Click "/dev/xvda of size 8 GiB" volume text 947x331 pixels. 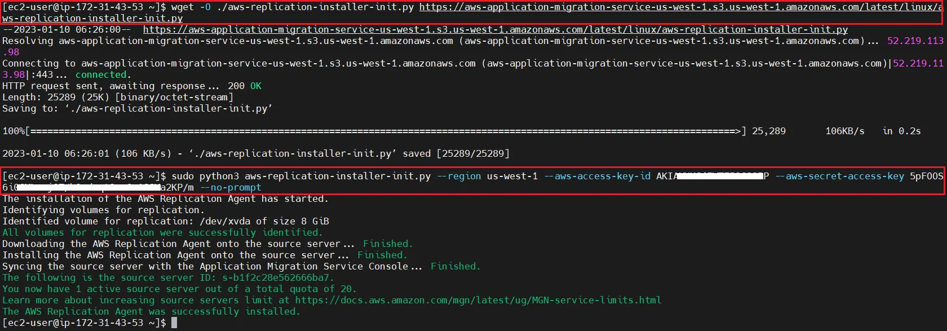pyautogui.click(x=264, y=221)
